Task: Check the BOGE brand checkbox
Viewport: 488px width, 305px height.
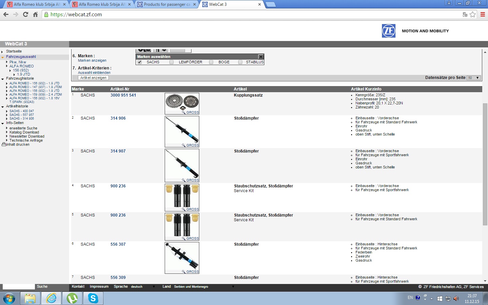Action: pos(211,62)
